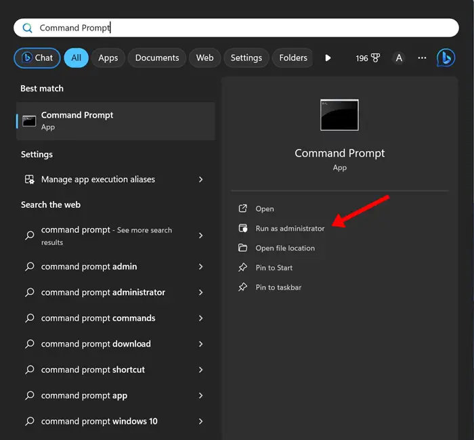Open the Settings filter tab

coord(246,58)
